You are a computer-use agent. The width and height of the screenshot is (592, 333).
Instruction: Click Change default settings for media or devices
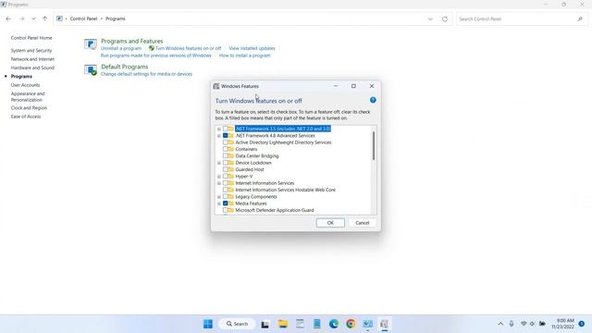146,74
